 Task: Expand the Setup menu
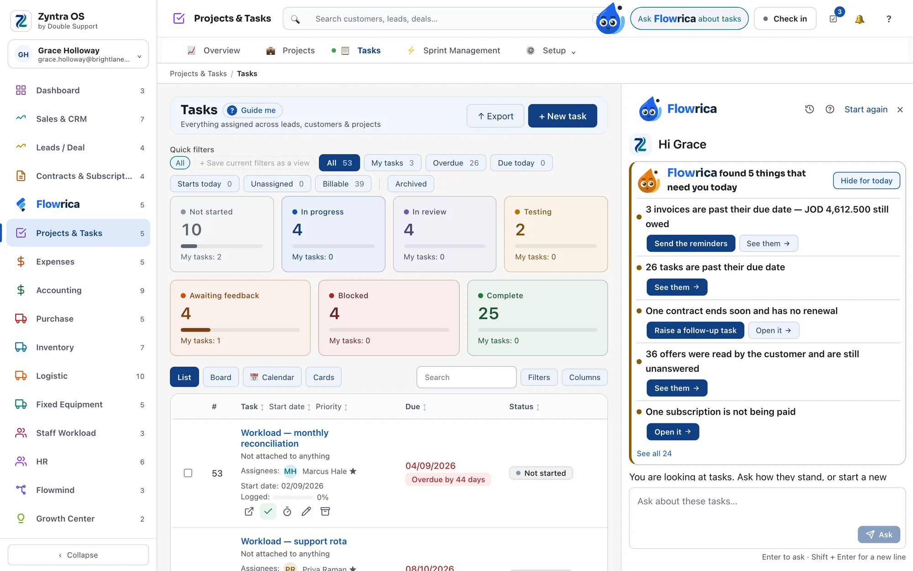(x=551, y=51)
